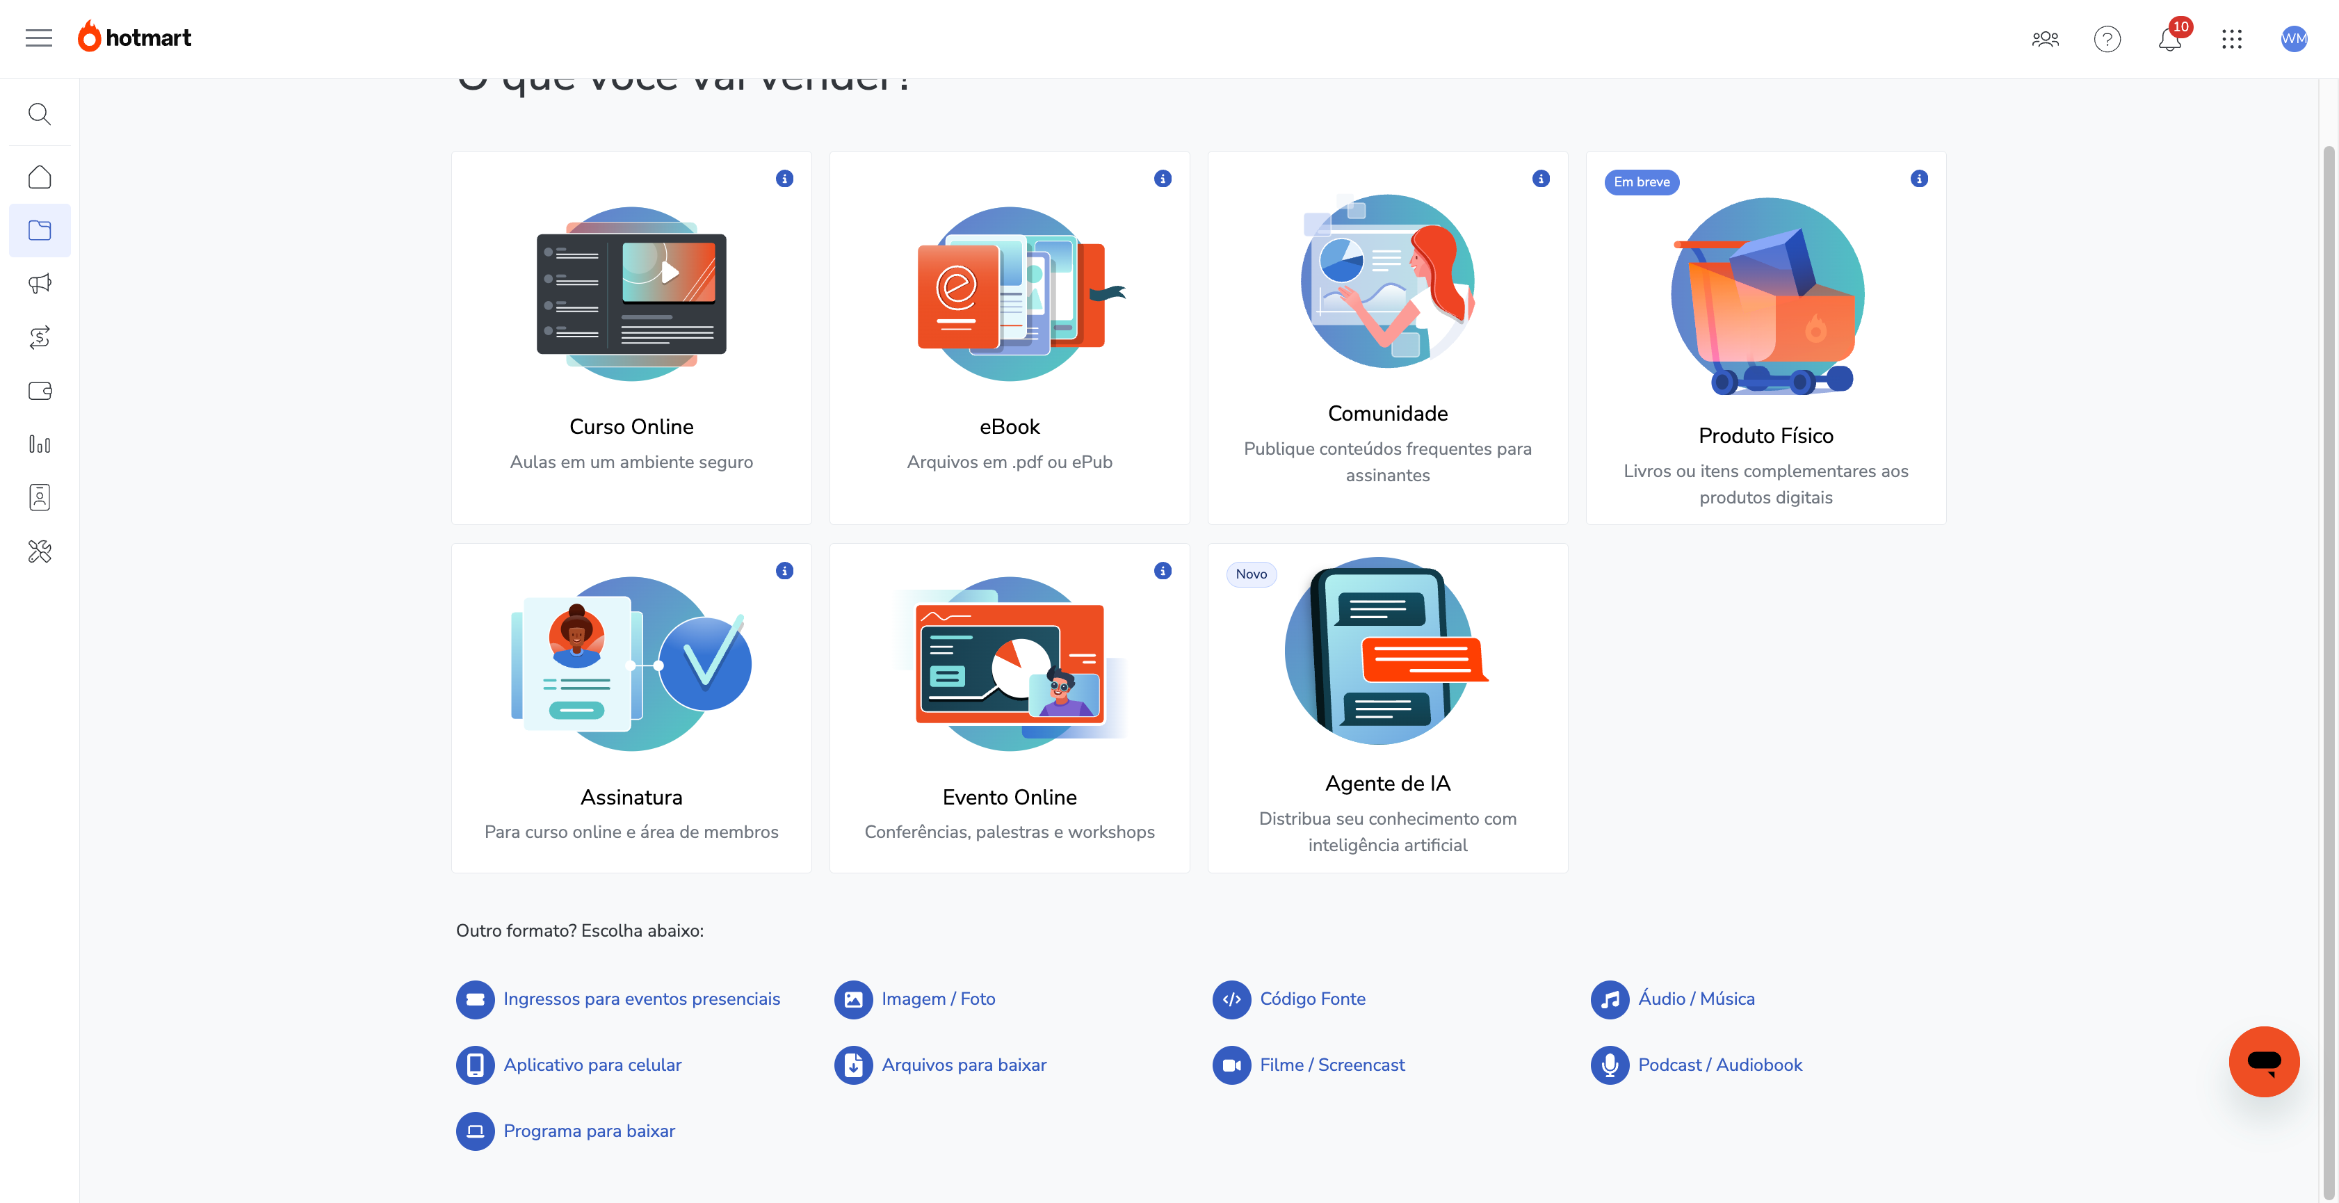The image size is (2339, 1203).
Task: Pick the Agente de IA card
Action: coord(1387,708)
